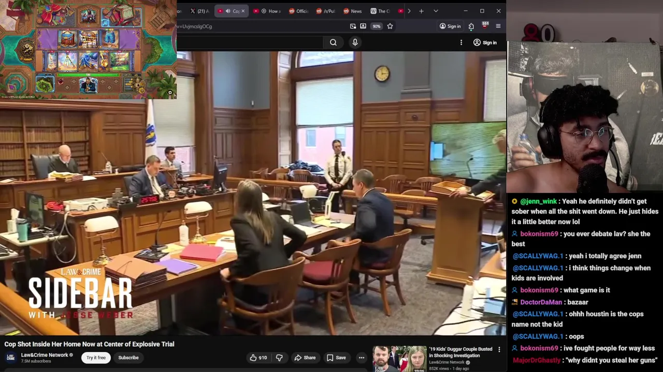Click @jenn_wink username in chat
The image size is (663, 372).
[x=538, y=202]
